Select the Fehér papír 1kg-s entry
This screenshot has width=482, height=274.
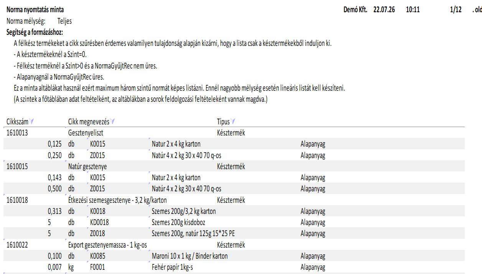[x=172, y=267]
